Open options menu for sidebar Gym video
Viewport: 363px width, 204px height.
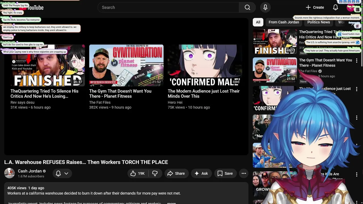356,61
